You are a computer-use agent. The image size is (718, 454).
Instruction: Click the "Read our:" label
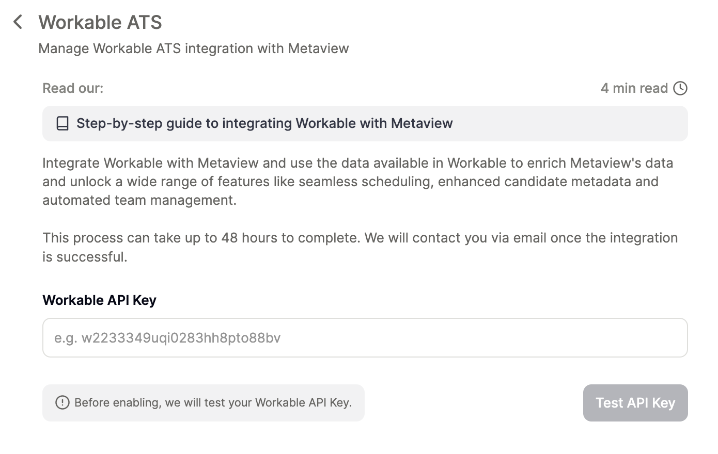tap(73, 88)
